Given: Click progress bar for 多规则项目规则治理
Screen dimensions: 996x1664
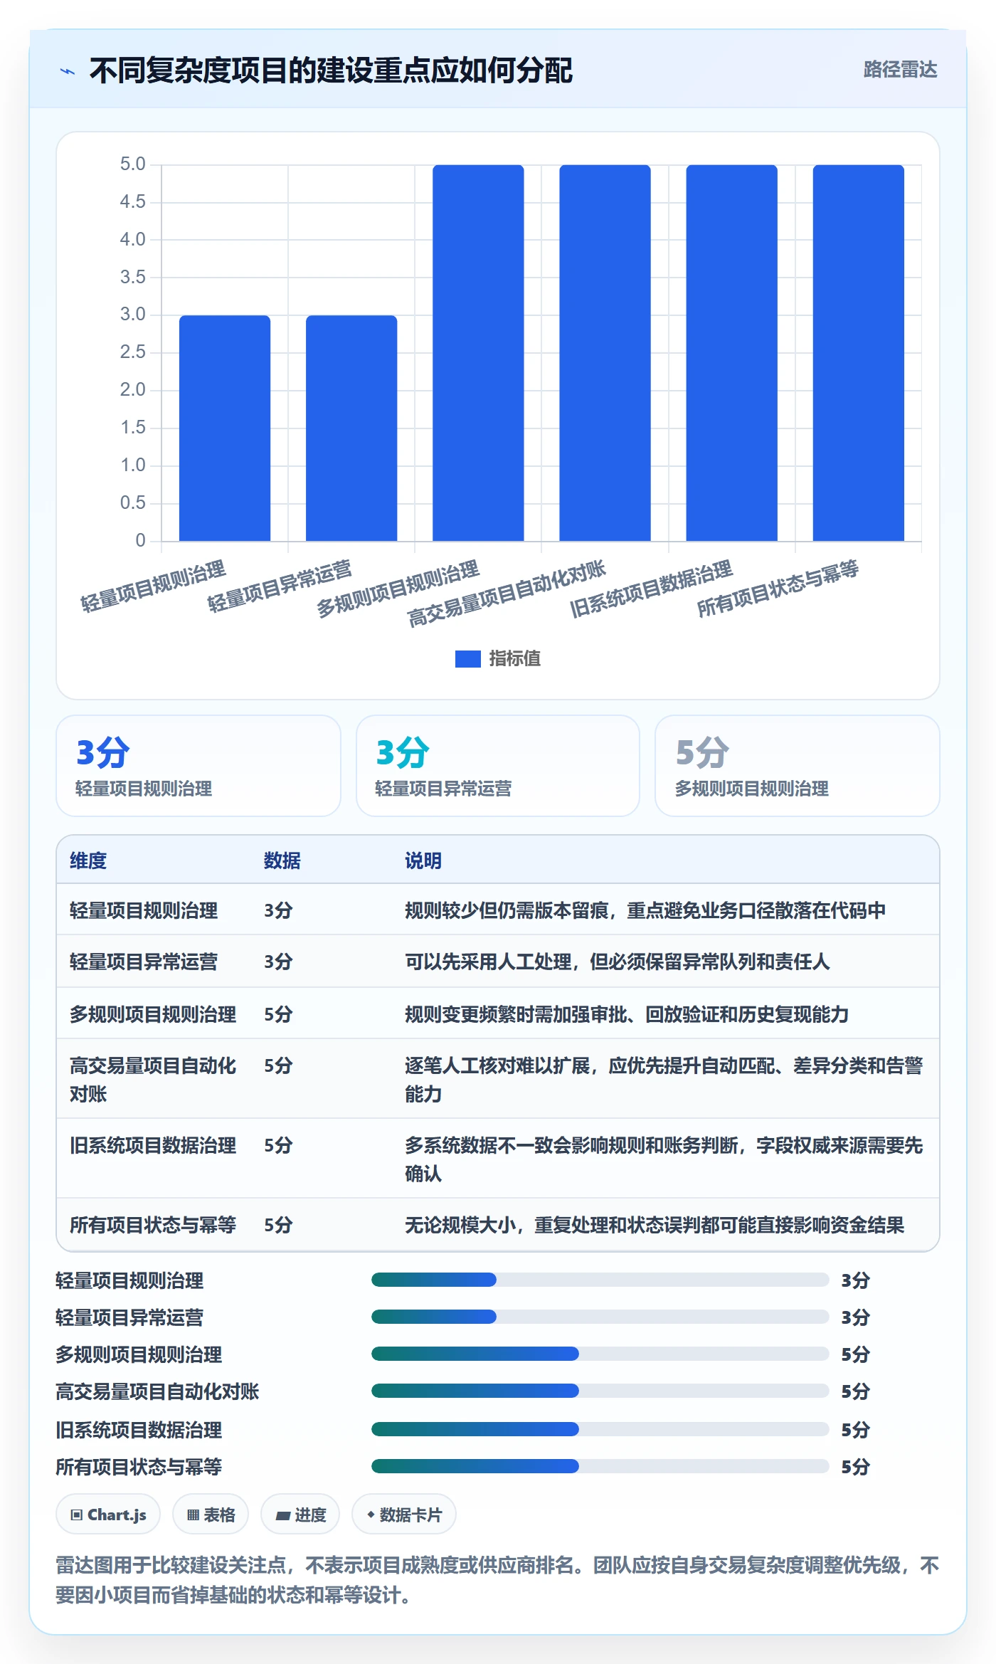Looking at the screenshot, I should pyautogui.click(x=600, y=1354).
